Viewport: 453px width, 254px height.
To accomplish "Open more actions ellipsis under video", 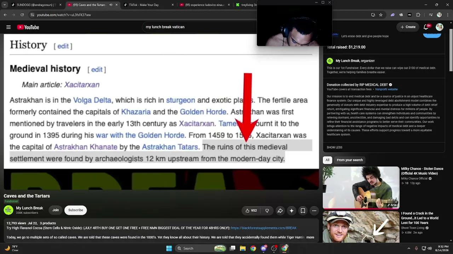I will tap(314, 211).
